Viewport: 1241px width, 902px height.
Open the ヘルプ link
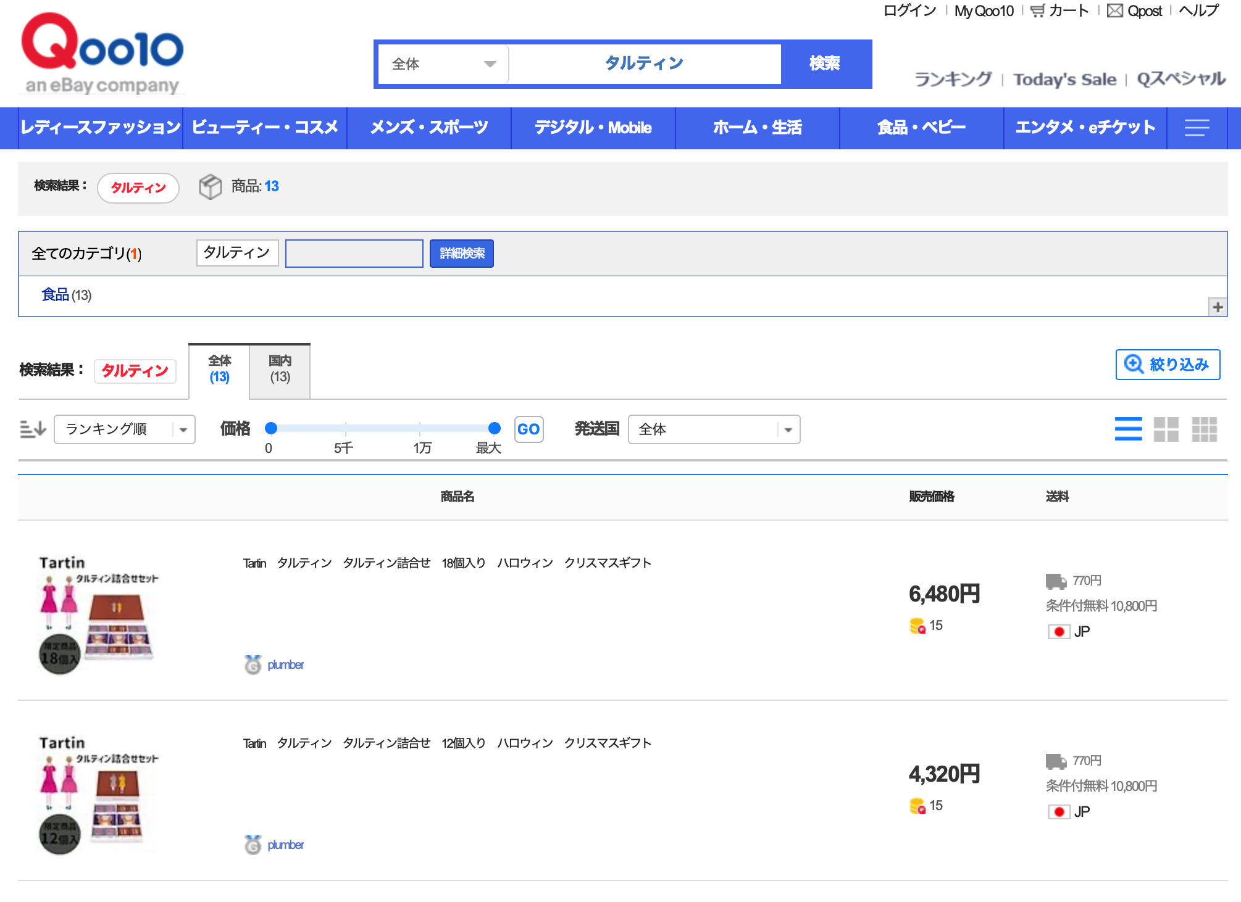pos(1198,10)
